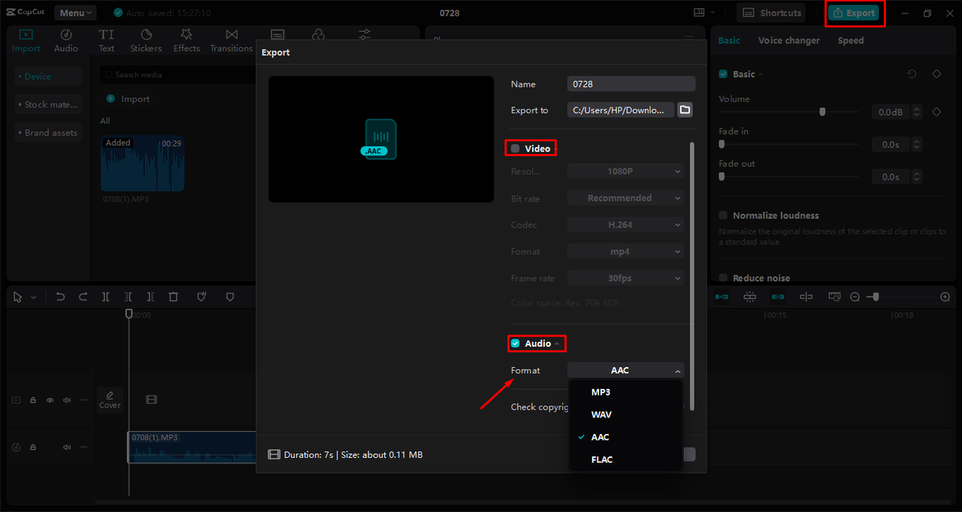
Task: Click the preview axis icon
Action: point(806,297)
